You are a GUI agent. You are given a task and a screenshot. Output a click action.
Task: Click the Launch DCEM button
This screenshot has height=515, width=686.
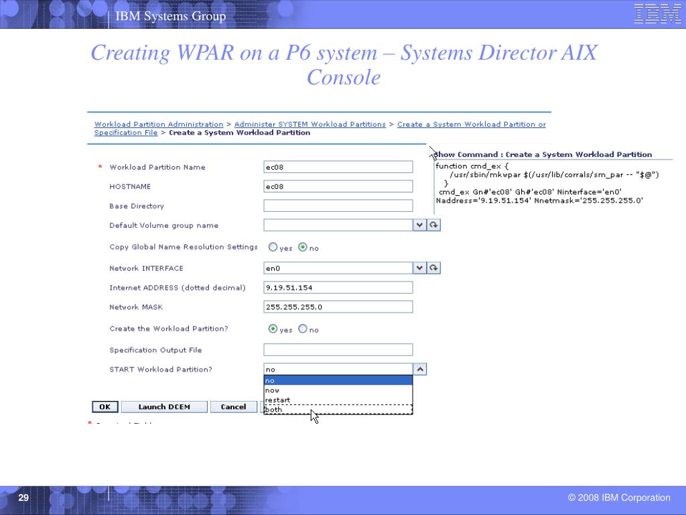[x=164, y=407]
